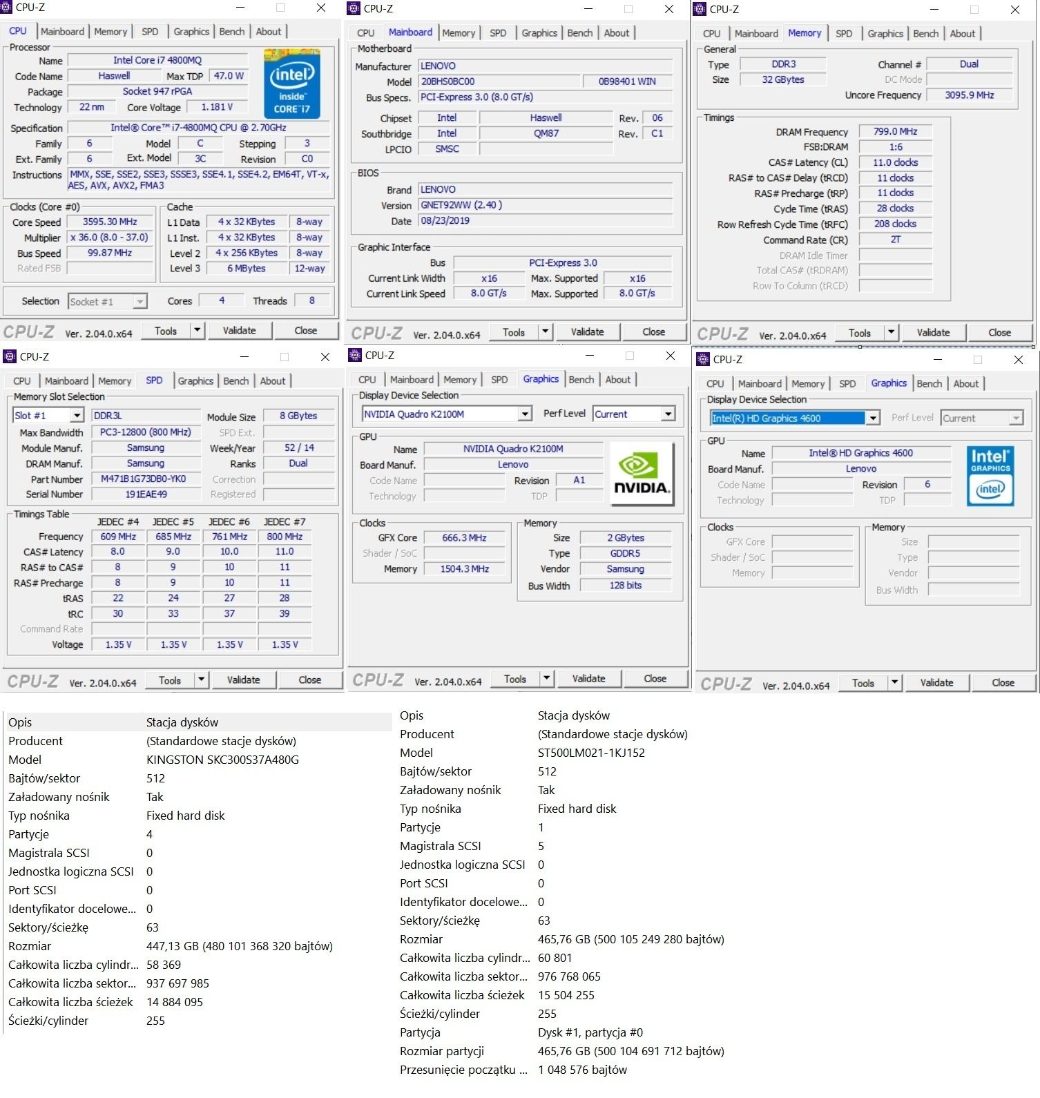Click Intel Core i7 4800MQ name field
Screen dimensions: 1040x1098
[x=157, y=61]
